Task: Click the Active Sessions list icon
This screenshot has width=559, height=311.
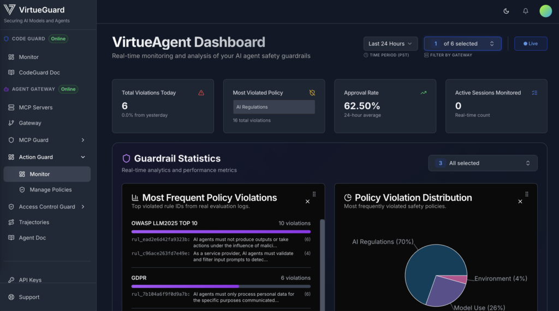Action: 534,93
